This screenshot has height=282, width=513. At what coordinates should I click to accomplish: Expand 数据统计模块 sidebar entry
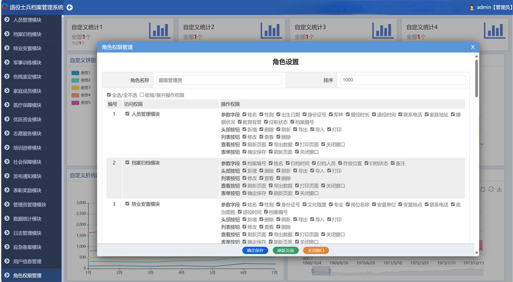[x=27, y=219]
